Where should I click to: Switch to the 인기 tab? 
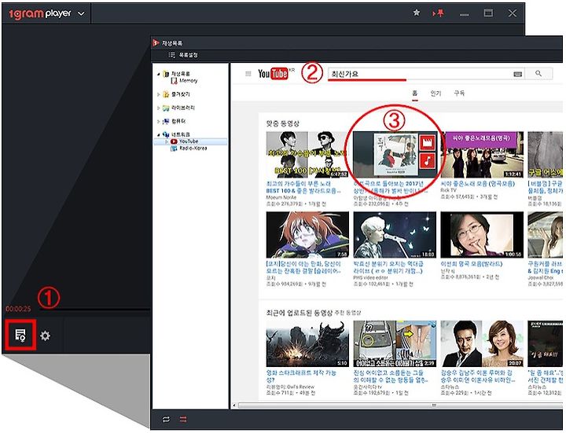(436, 93)
